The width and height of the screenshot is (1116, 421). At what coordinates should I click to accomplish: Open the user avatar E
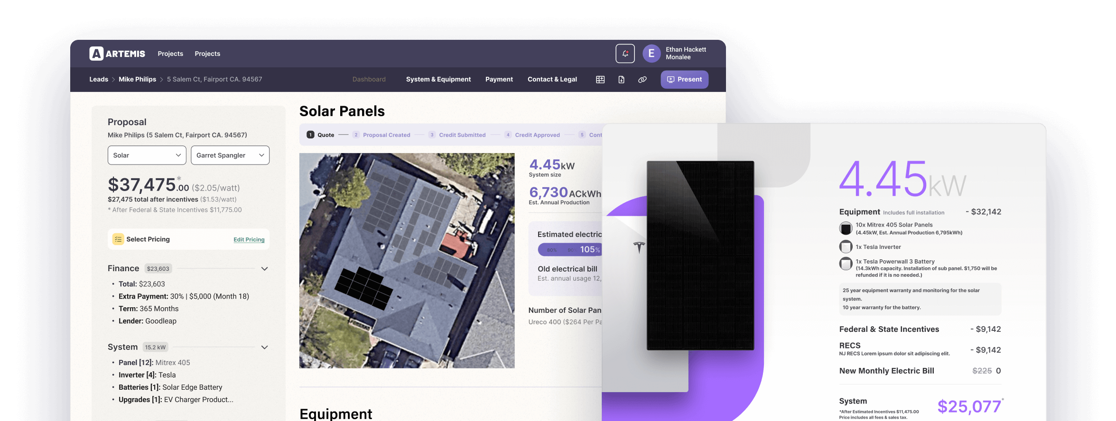651,54
